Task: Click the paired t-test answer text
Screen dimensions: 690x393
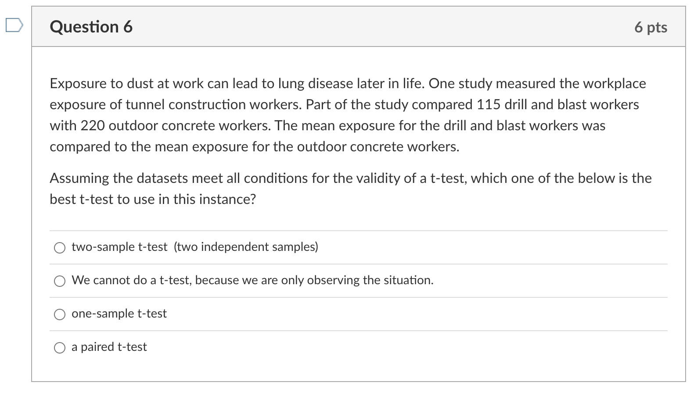Action: point(109,347)
